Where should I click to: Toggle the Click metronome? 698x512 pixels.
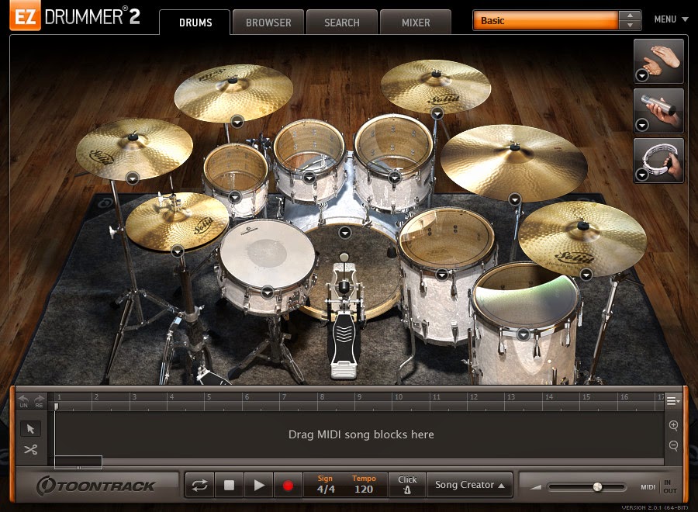407,485
